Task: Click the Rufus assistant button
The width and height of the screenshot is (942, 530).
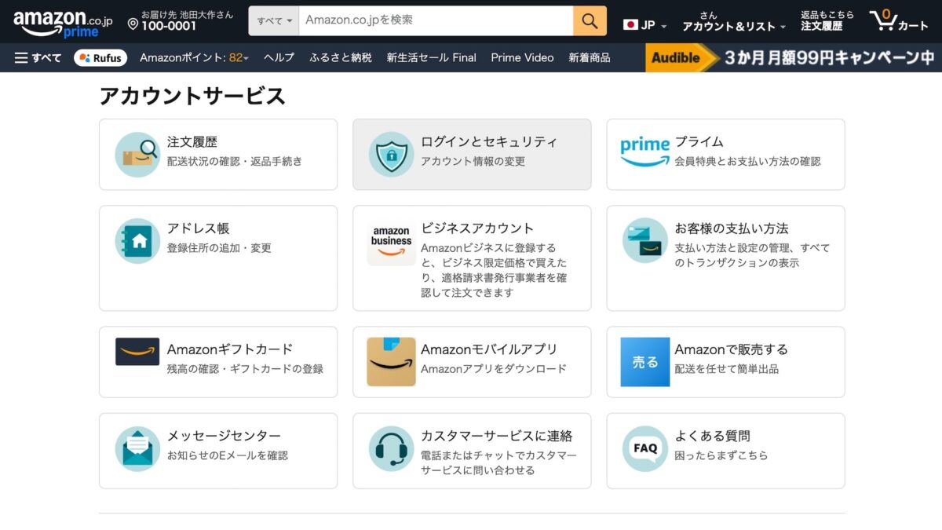Action: (x=100, y=57)
